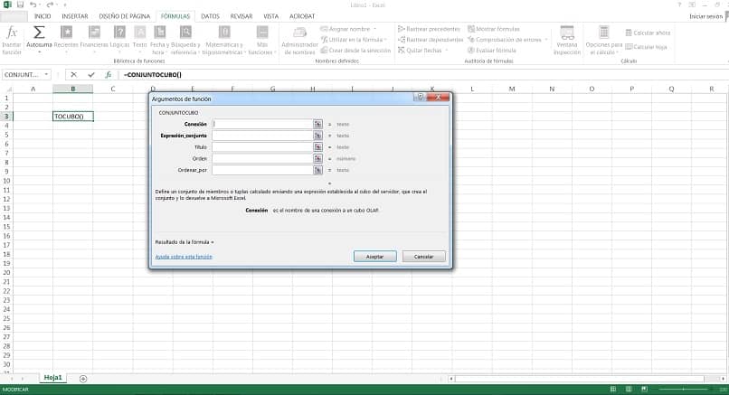
Task: Click the Conexión input field
Action: pyautogui.click(x=262, y=124)
